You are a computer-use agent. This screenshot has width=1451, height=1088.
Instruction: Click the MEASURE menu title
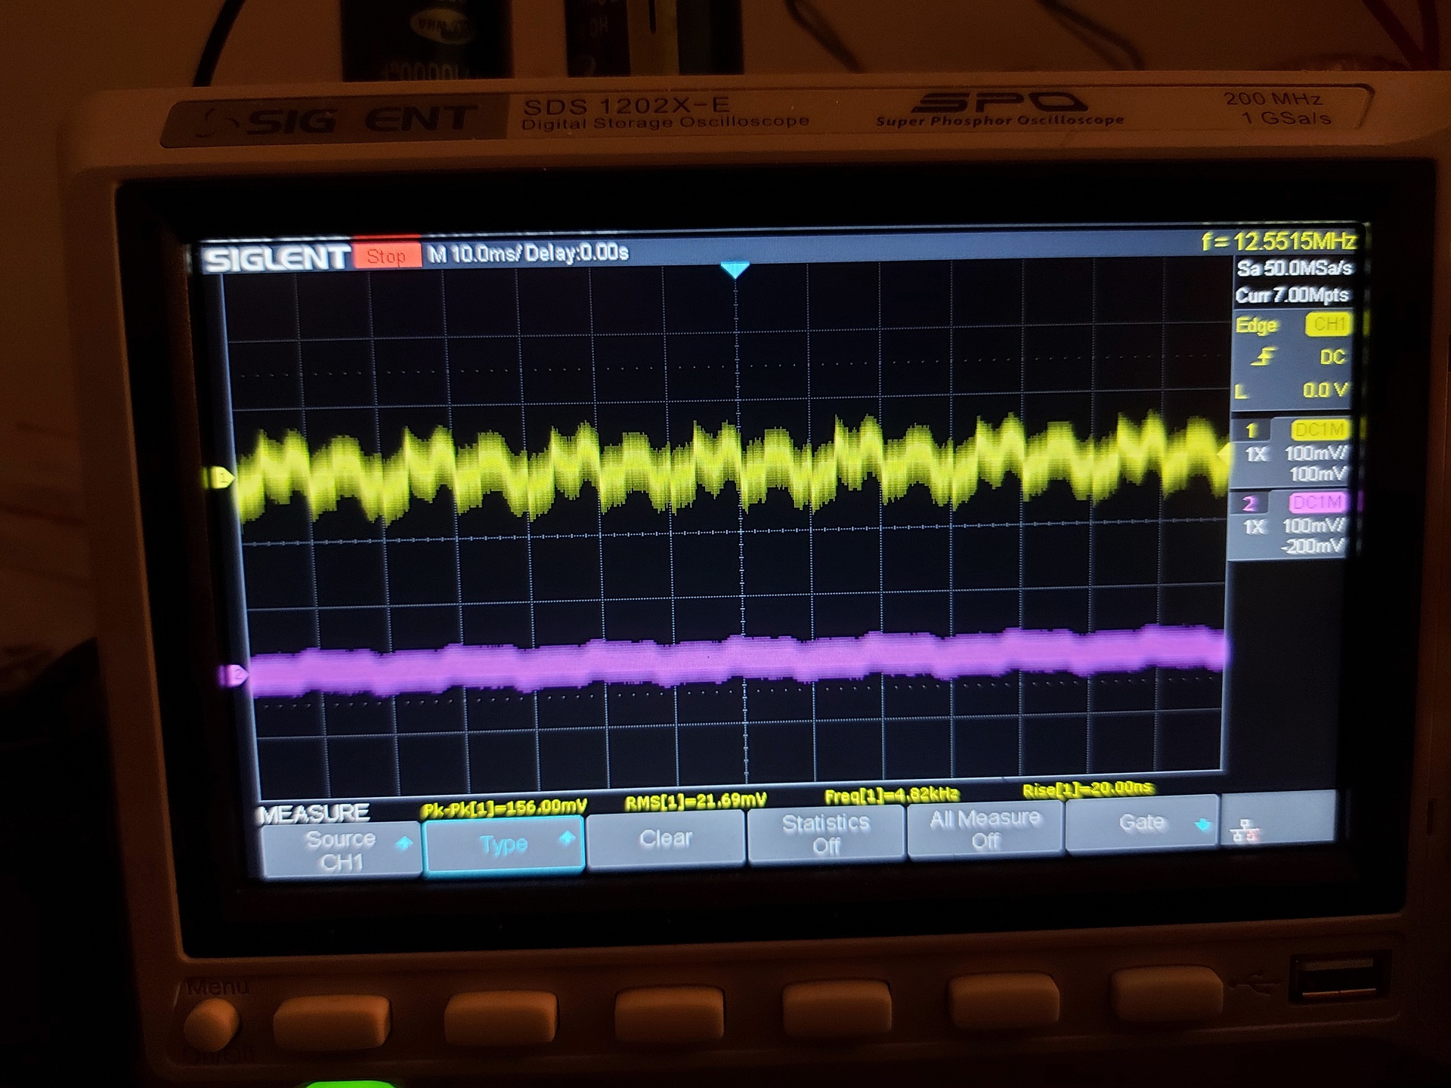tap(314, 814)
